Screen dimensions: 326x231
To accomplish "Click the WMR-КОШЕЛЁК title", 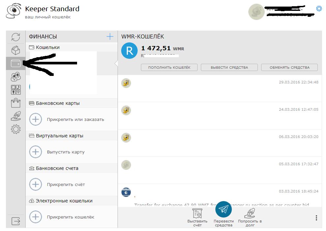I will [143, 36].
